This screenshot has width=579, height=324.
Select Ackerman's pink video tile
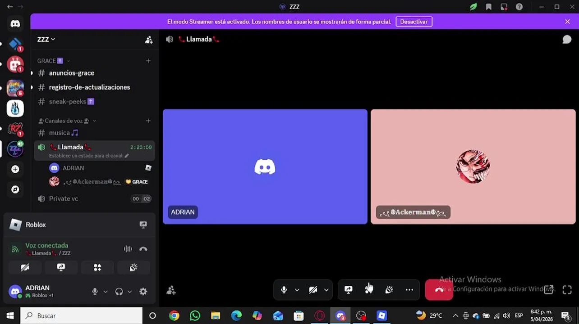[x=473, y=166]
